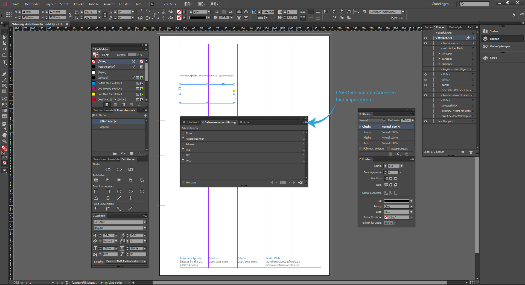
Task: Pick the Scissors tool
Action: pos(4,99)
